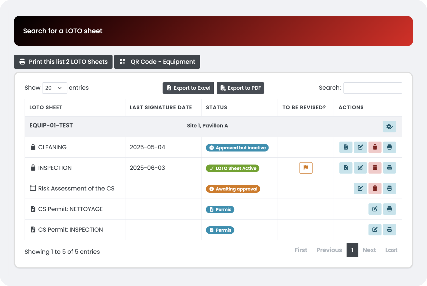Edit the Risk Assessment of the CS
427x286 pixels.
point(360,189)
